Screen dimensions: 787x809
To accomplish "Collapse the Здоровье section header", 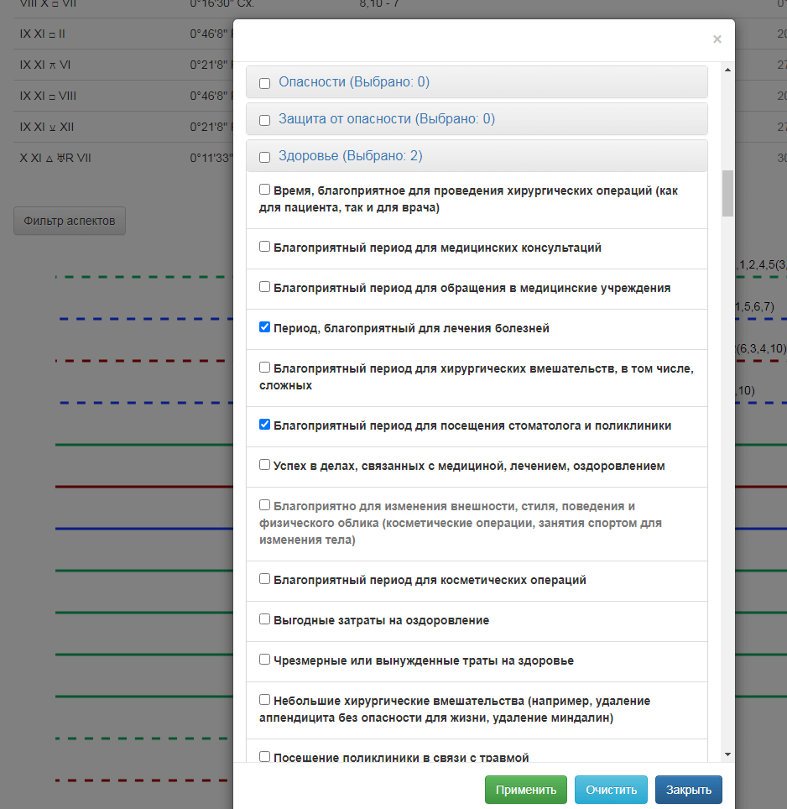I will coord(350,156).
